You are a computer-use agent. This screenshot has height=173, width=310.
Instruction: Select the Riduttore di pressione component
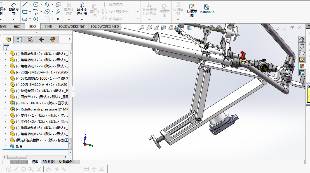[39, 109]
